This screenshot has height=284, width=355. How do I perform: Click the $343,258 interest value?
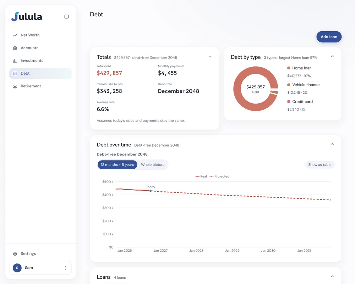click(x=109, y=91)
